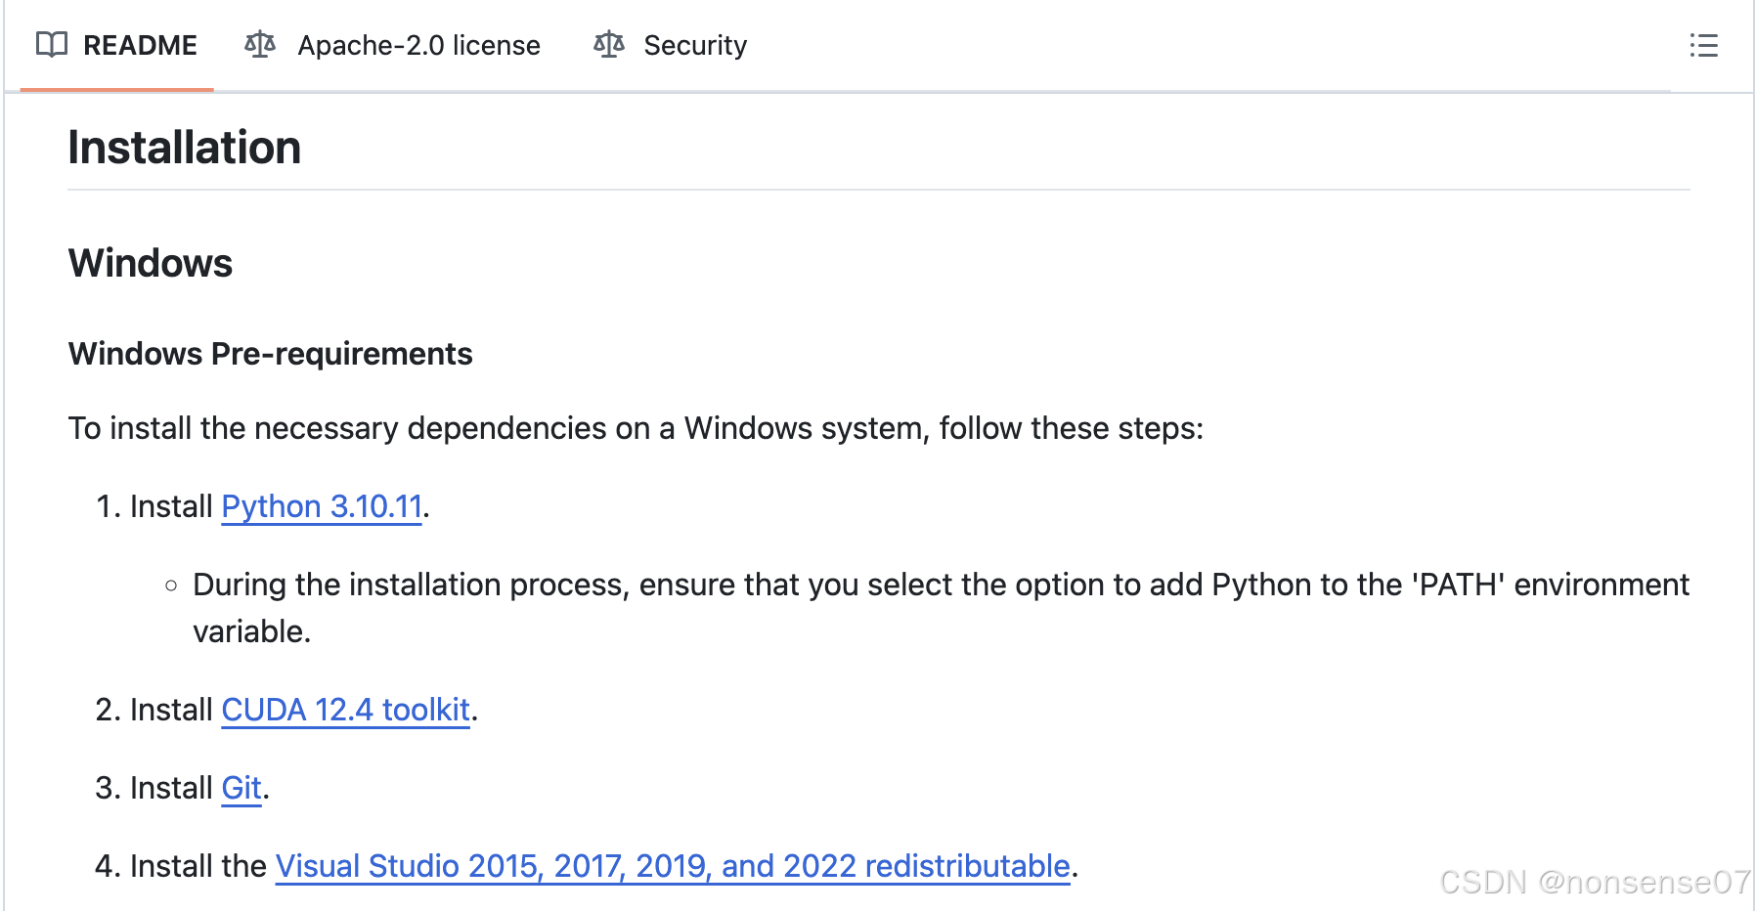Open the outline table-of-contents icon

(x=1703, y=46)
